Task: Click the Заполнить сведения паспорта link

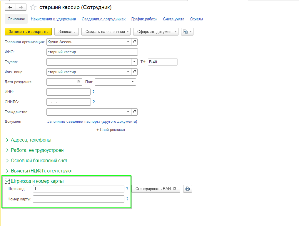Action: point(92,122)
